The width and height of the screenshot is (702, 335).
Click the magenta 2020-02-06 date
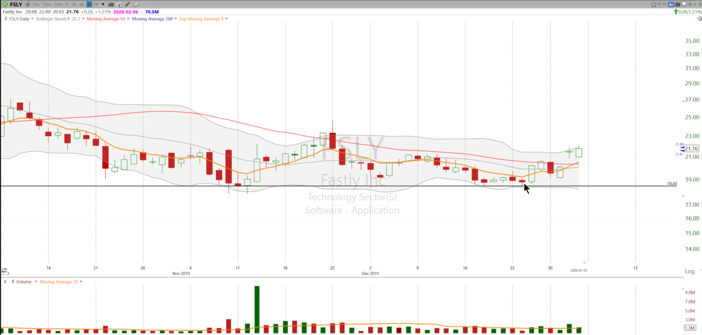point(125,12)
